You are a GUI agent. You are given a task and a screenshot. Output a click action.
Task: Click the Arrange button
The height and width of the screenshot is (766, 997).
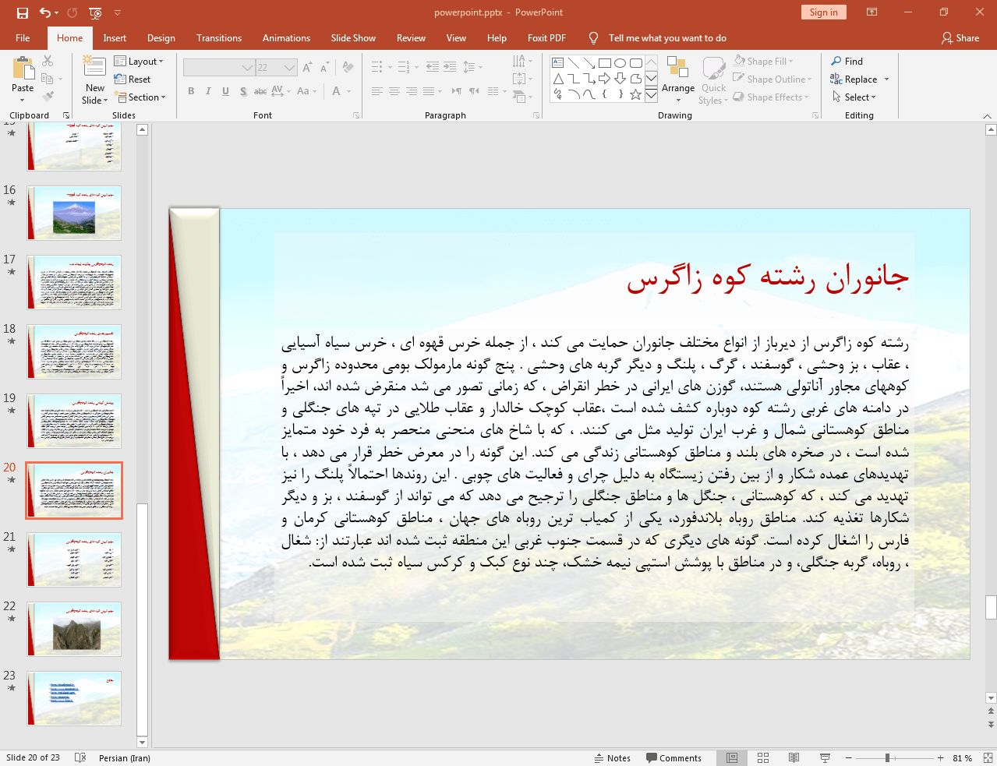[x=678, y=79]
